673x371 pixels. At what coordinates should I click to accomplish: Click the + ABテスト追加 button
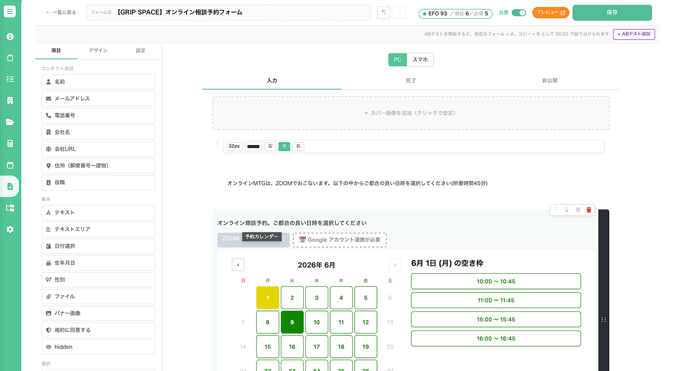point(634,34)
